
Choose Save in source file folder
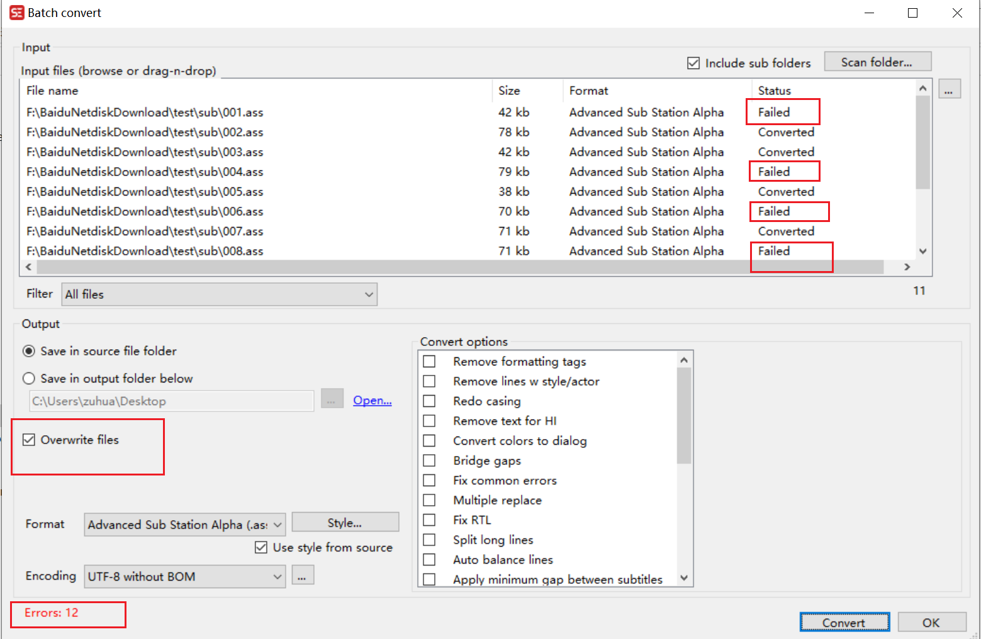tap(29, 351)
